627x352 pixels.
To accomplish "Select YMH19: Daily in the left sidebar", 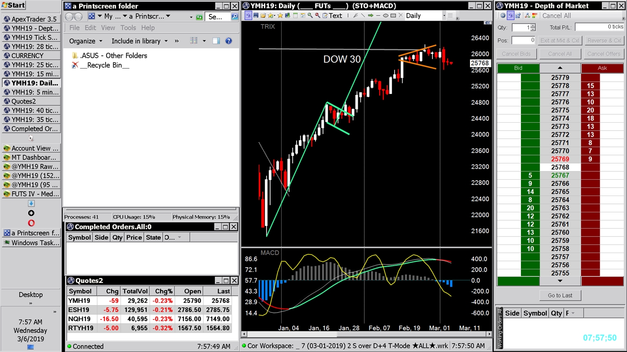I will pyautogui.click(x=31, y=83).
